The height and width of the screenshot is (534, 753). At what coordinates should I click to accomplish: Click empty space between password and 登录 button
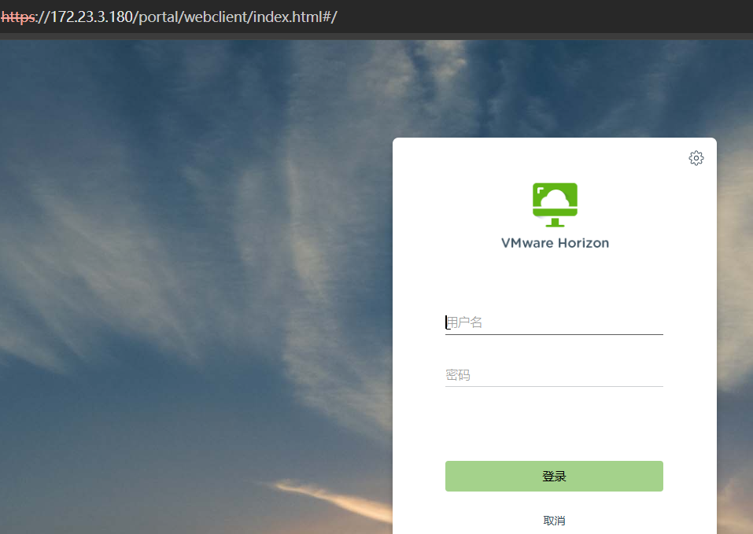(x=554, y=425)
